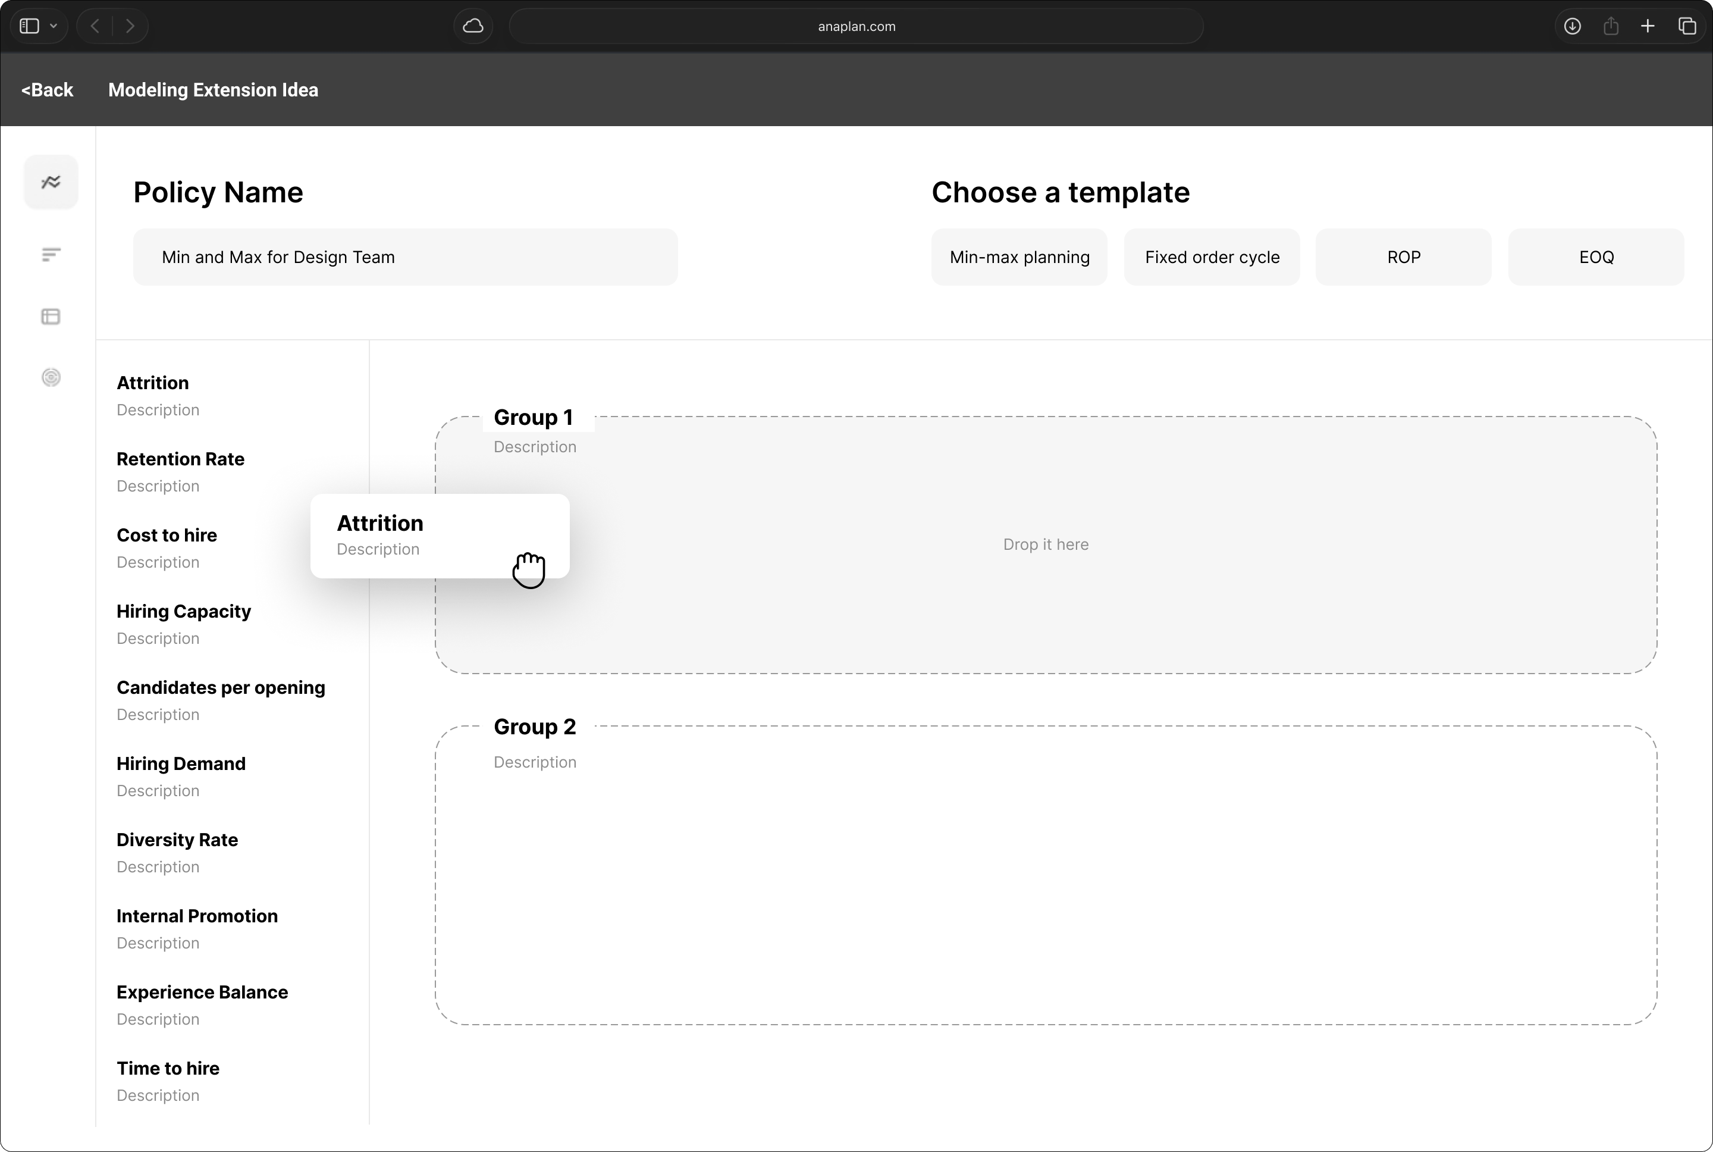Image resolution: width=1713 pixels, height=1152 pixels.
Task: Click the concentric target sidebar icon
Action: click(51, 378)
